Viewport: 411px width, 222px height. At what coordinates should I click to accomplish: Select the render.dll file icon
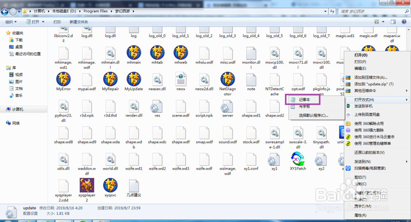click(x=134, y=106)
